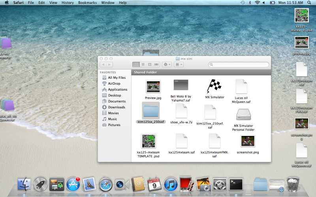This screenshot has width=316, height=197.
Task: Open App Store in the Dock
Action: click(x=73, y=184)
